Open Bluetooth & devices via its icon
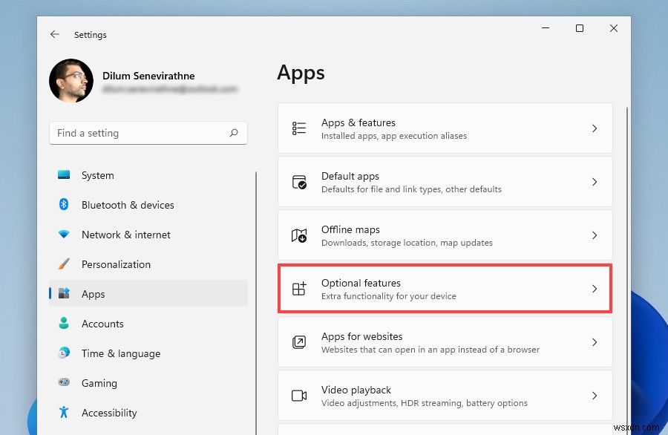The height and width of the screenshot is (435, 668). [x=64, y=205]
